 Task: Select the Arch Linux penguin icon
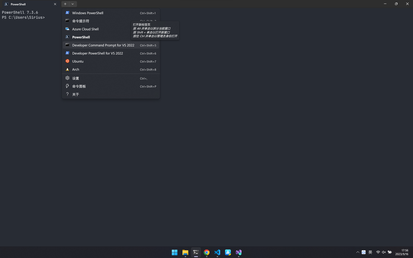(x=67, y=69)
